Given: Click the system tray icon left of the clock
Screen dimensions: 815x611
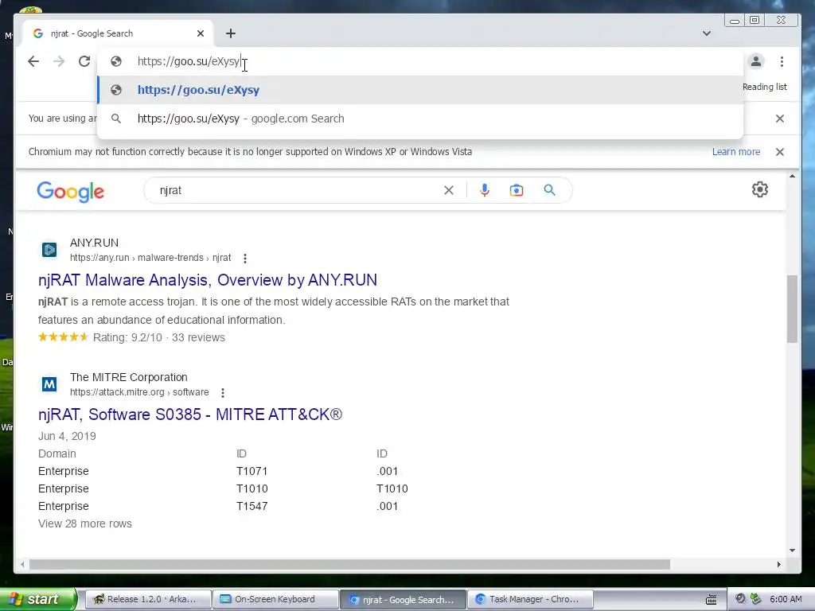Looking at the screenshot, I should (x=756, y=599).
